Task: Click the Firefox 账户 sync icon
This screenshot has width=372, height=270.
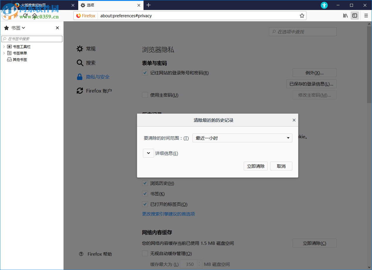Action: pyautogui.click(x=79, y=91)
